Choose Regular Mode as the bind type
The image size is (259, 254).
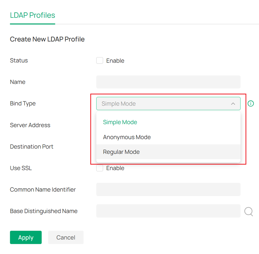(x=121, y=152)
